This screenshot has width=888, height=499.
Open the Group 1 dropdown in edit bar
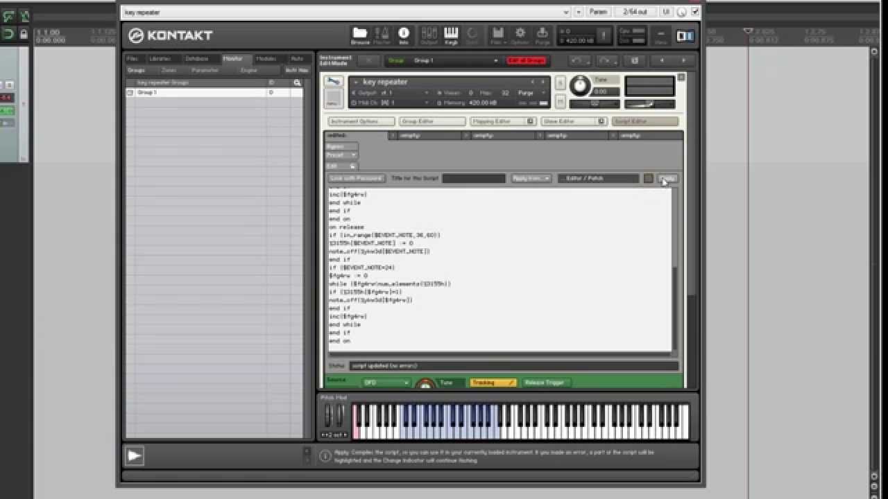point(455,61)
